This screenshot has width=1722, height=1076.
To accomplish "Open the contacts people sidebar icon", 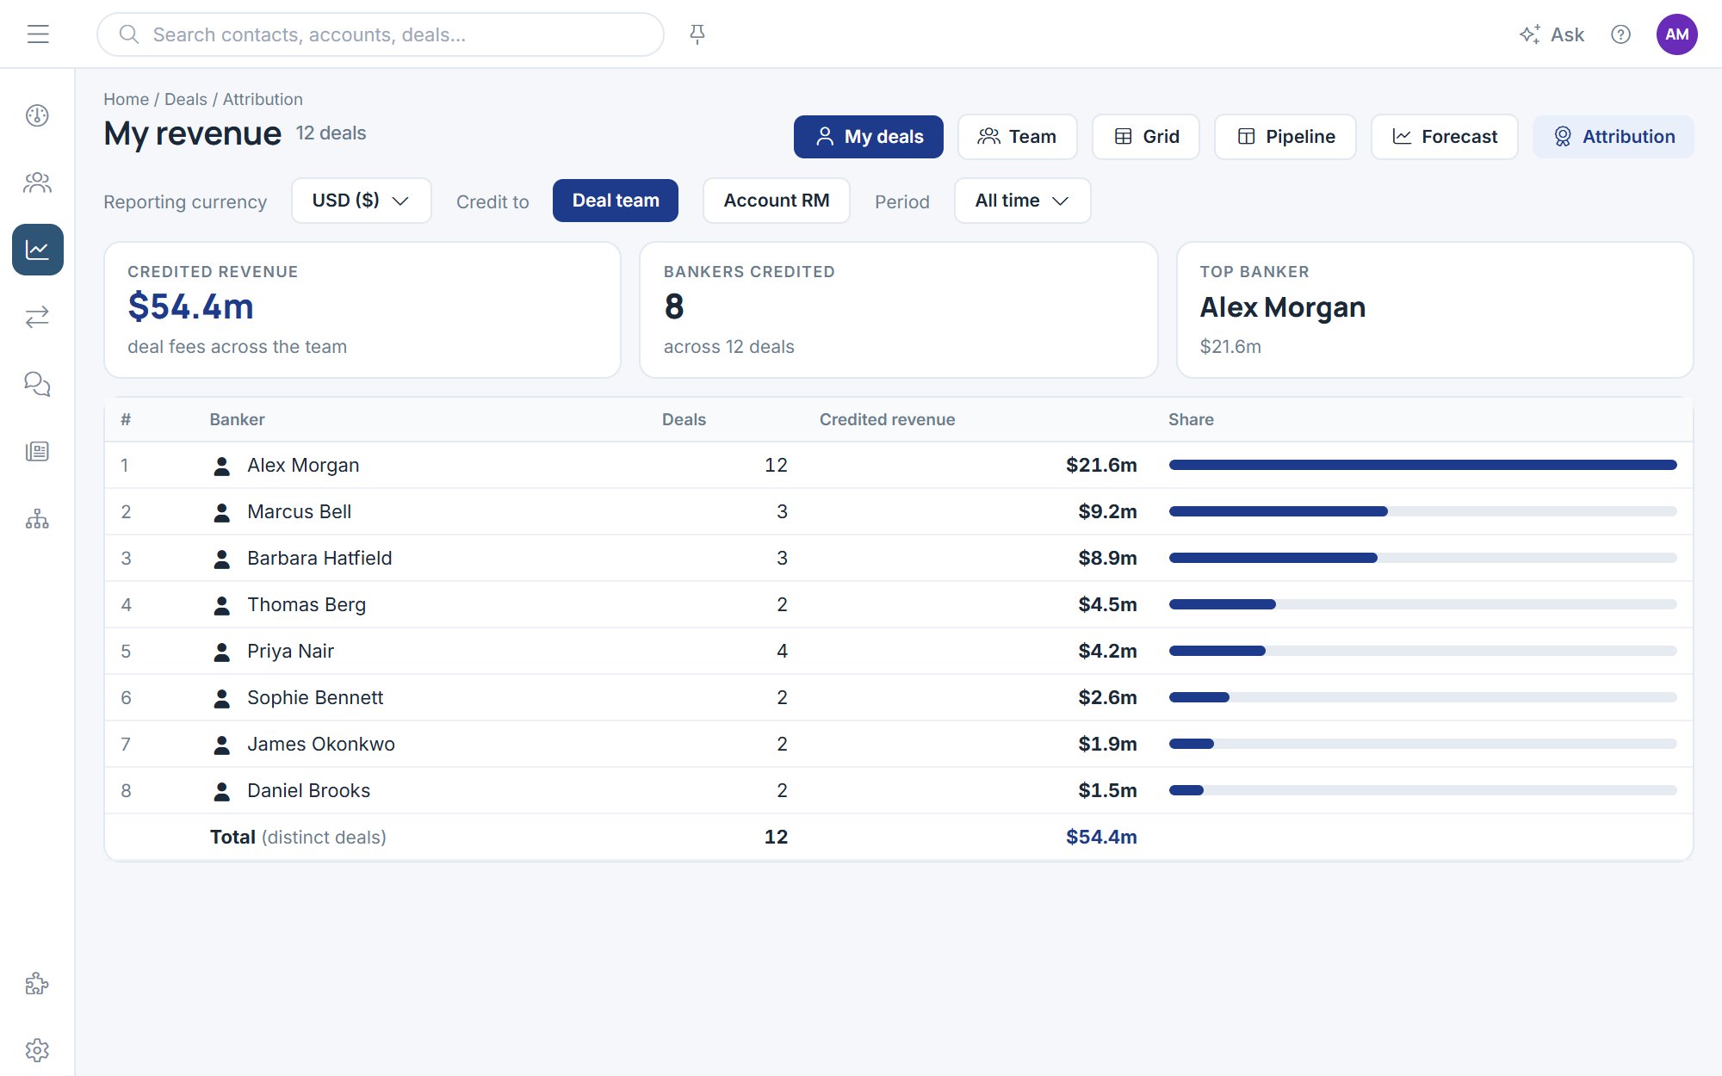I will coord(37,182).
